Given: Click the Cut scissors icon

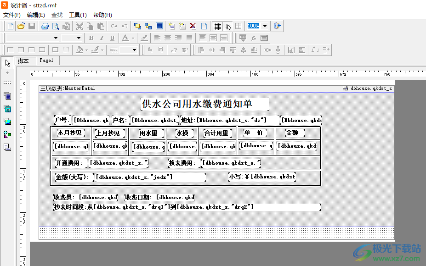Looking at the screenshot, I should pyautogui.click(x=79, y=26).
